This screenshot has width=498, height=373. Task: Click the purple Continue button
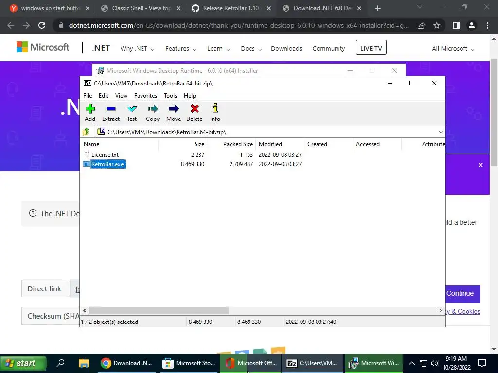pos(463,294)
